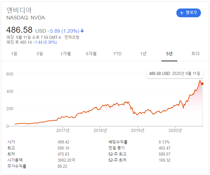Click the 600 y-axis label
This screenshot has width=210, height=175.
[10, 74]
